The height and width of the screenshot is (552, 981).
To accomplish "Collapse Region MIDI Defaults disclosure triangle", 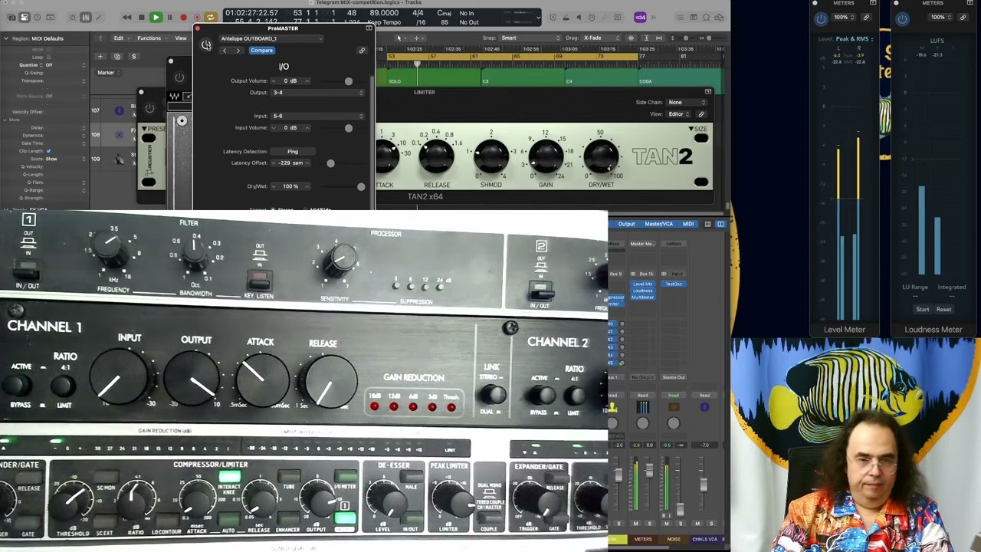I will pyautogui.click(x=5, y=38).
